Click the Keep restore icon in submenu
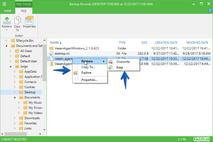 coord(110,67)
